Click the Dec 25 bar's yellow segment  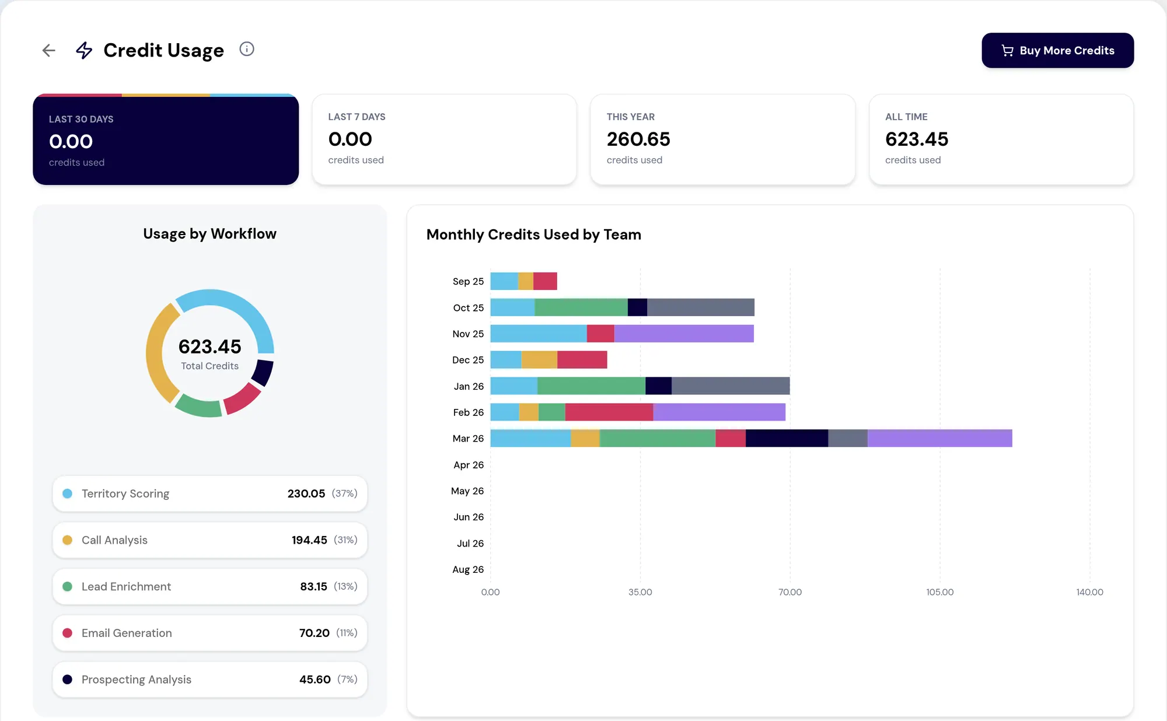click(x=539, y=360)
